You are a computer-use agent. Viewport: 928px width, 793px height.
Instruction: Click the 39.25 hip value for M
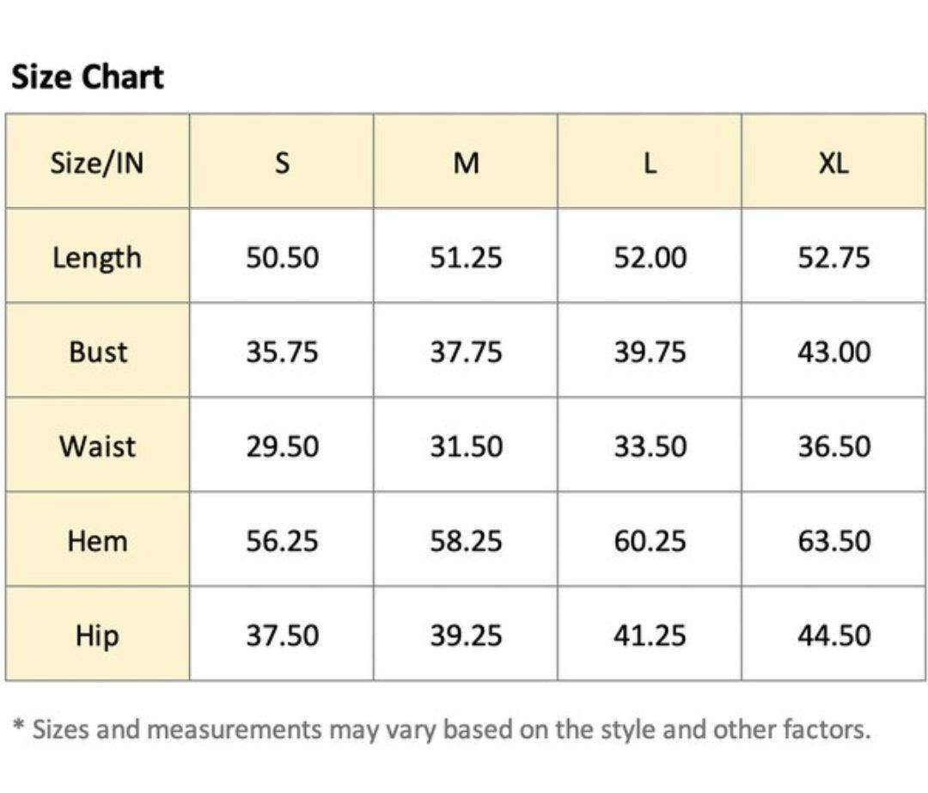[x=466, y=636]
